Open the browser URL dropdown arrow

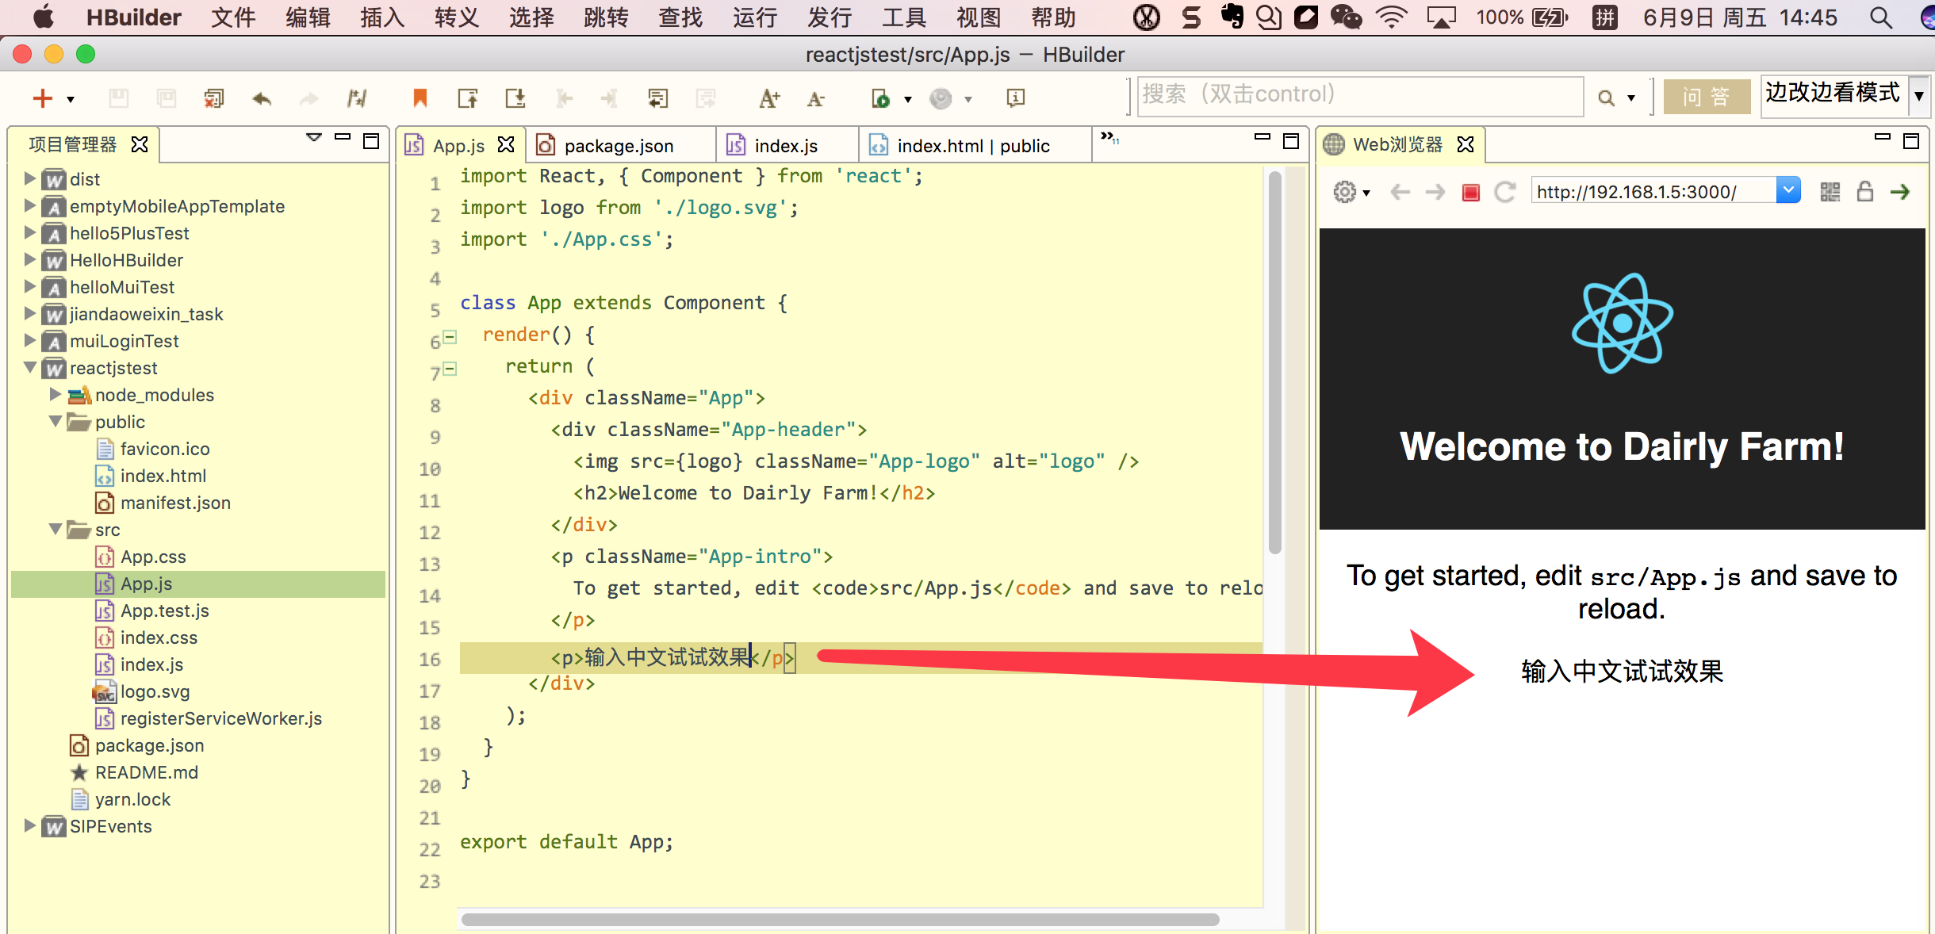click(1788, 190)
